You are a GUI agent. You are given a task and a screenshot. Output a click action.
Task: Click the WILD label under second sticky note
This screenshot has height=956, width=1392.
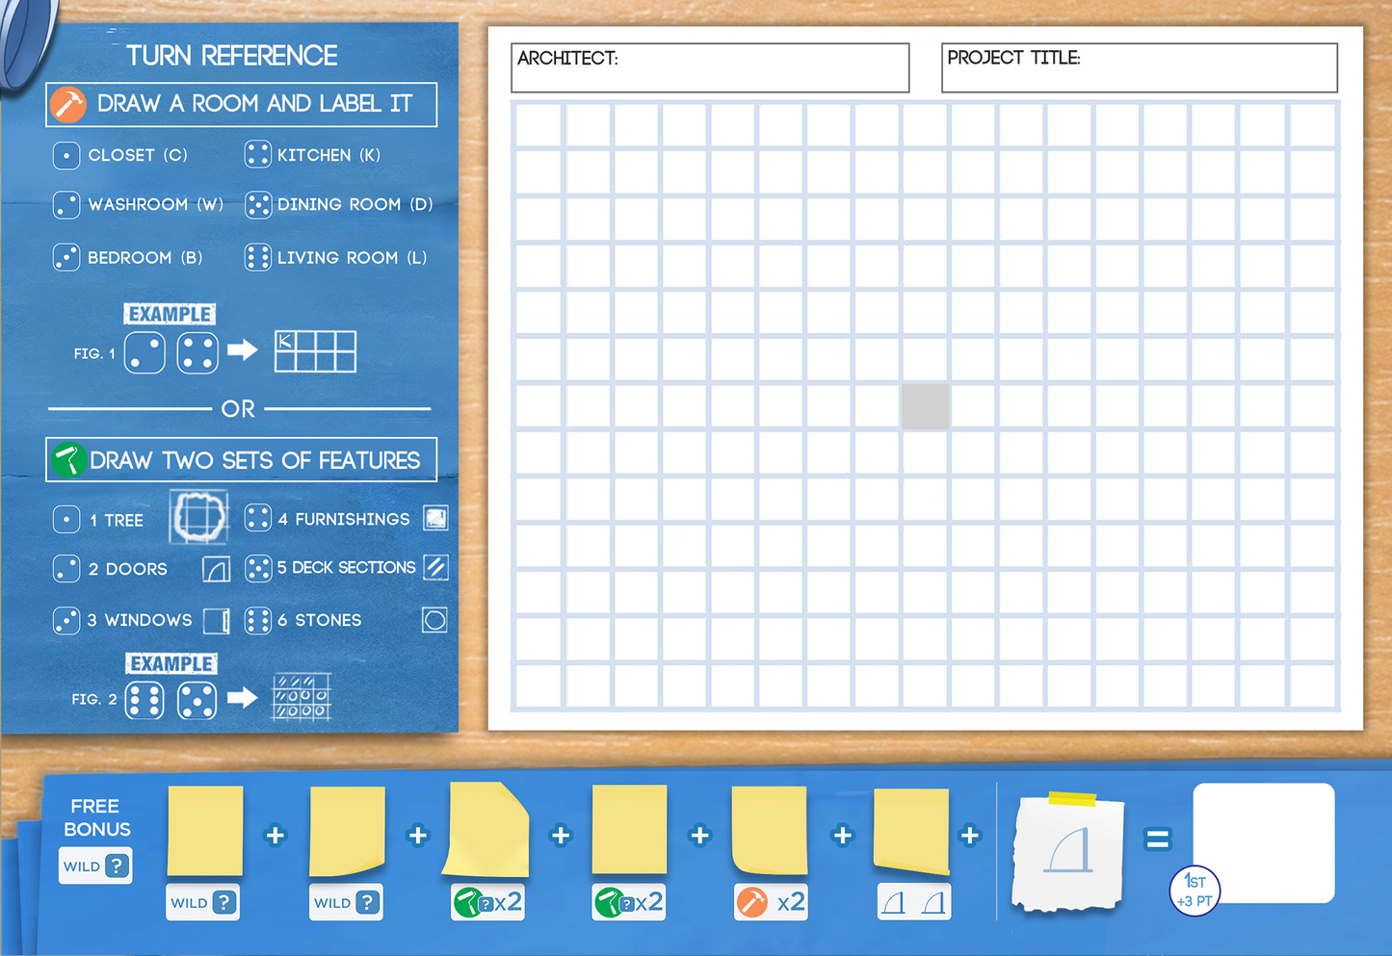[346, 902]
